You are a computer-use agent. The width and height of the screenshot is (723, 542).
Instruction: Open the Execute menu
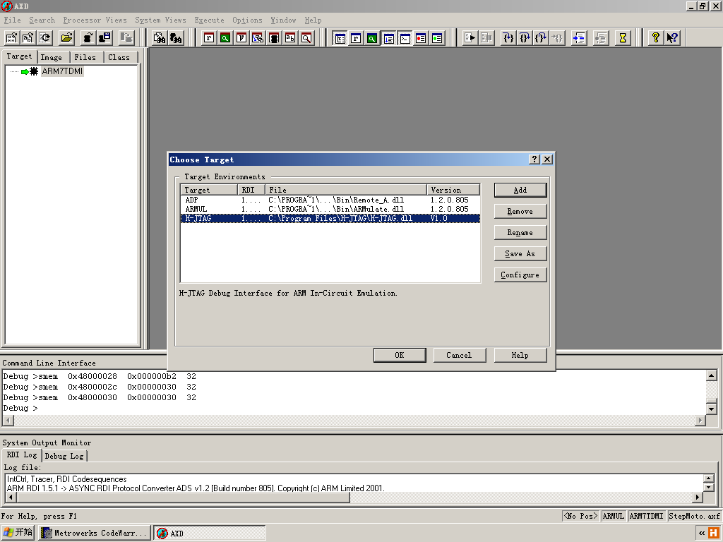coord(209,20)
